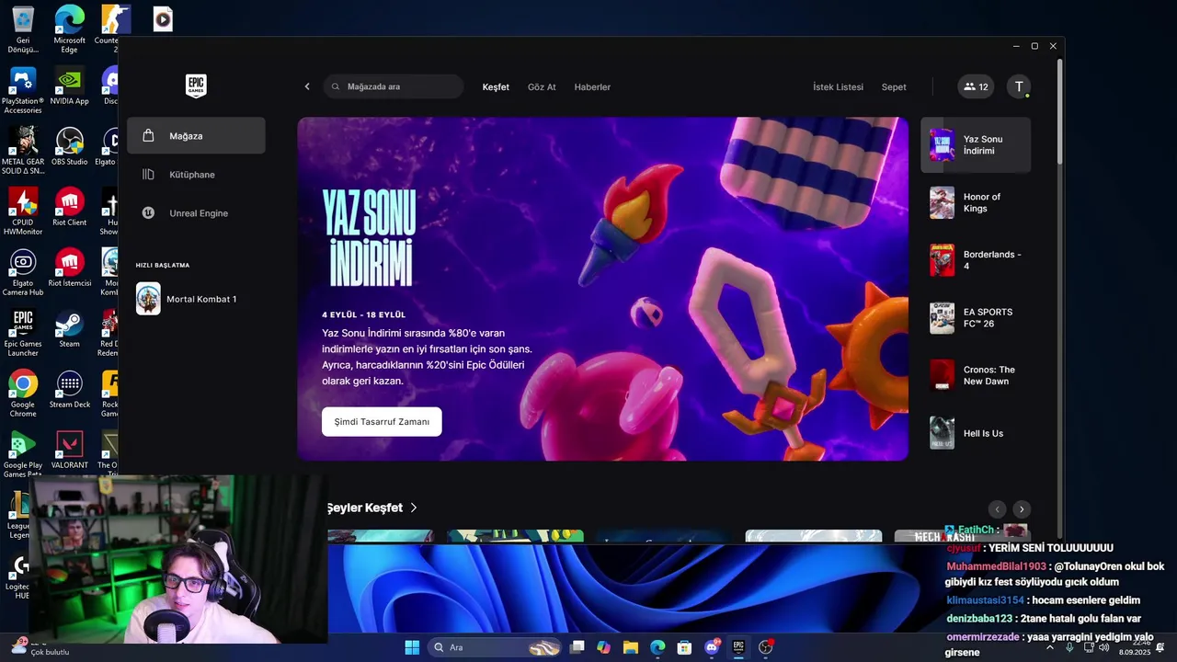This screenshot has height=662, width=1177.
Task: Open the friends list showing 12
Action: (976, 86)
